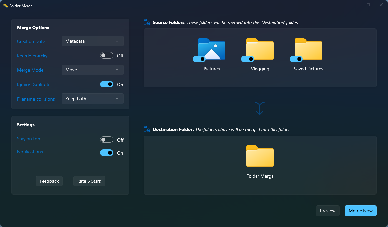
Task: Click the Merge Now button
Action: coord(360,211)
